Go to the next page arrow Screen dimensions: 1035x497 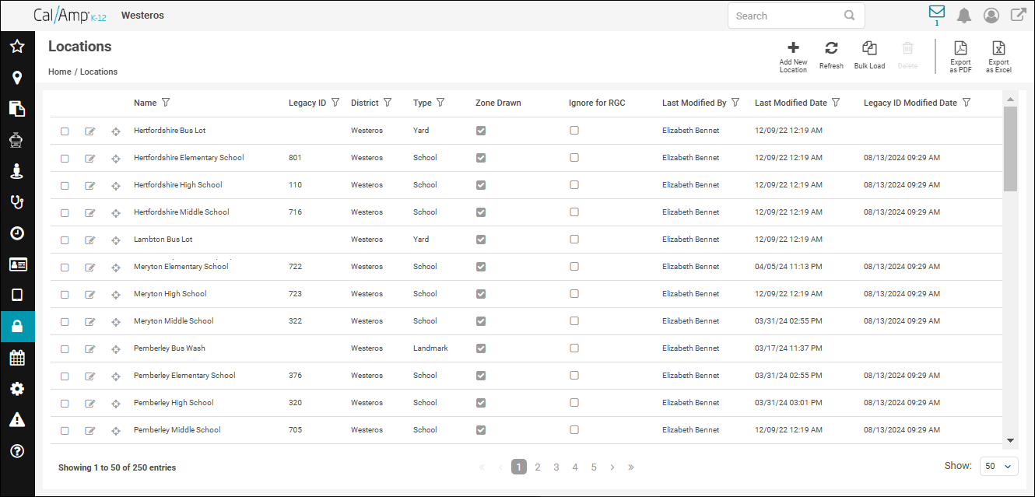pyautogui.click(x=612, y=467)
